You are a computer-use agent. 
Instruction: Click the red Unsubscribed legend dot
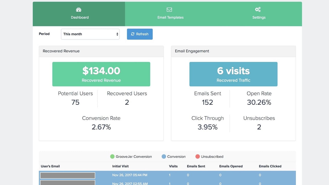[x=197, y=156]
